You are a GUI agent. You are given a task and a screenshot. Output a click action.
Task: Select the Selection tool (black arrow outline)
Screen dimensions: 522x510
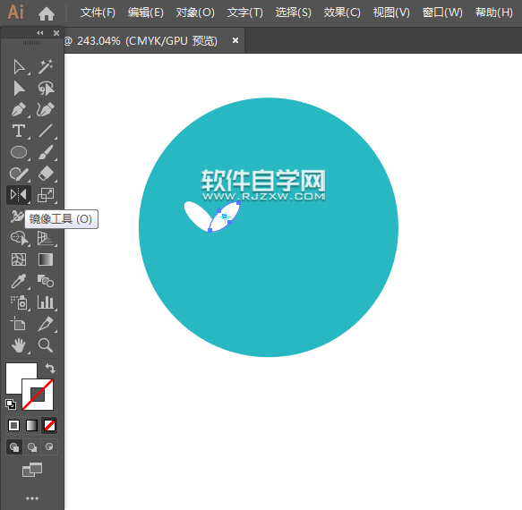(x=19, y=67)
